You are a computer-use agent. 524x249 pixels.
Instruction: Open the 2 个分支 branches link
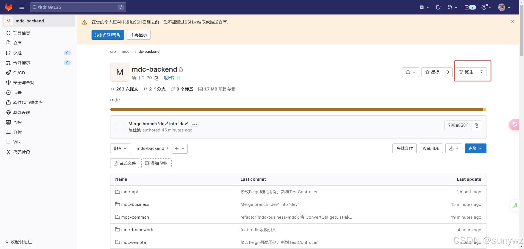155,89
